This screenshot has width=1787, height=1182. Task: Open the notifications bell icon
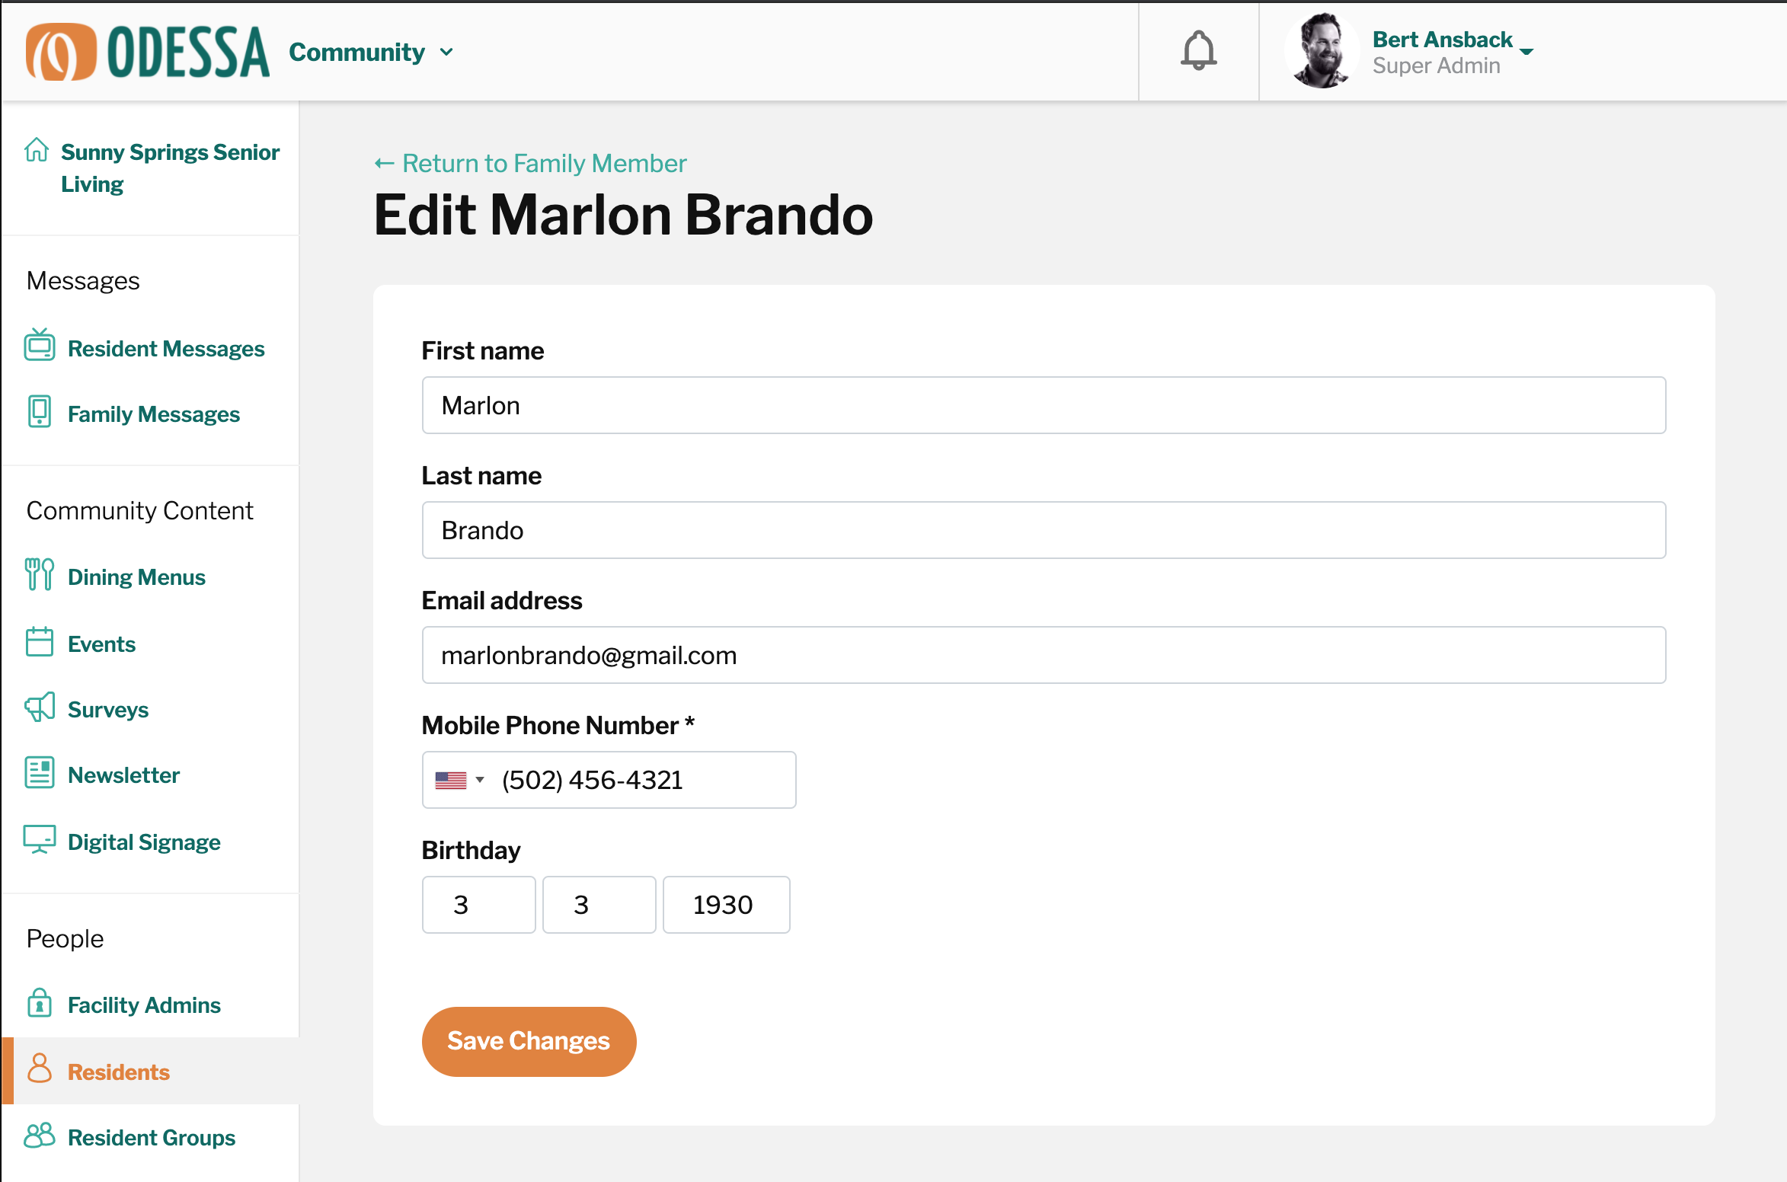point(1198,51)
